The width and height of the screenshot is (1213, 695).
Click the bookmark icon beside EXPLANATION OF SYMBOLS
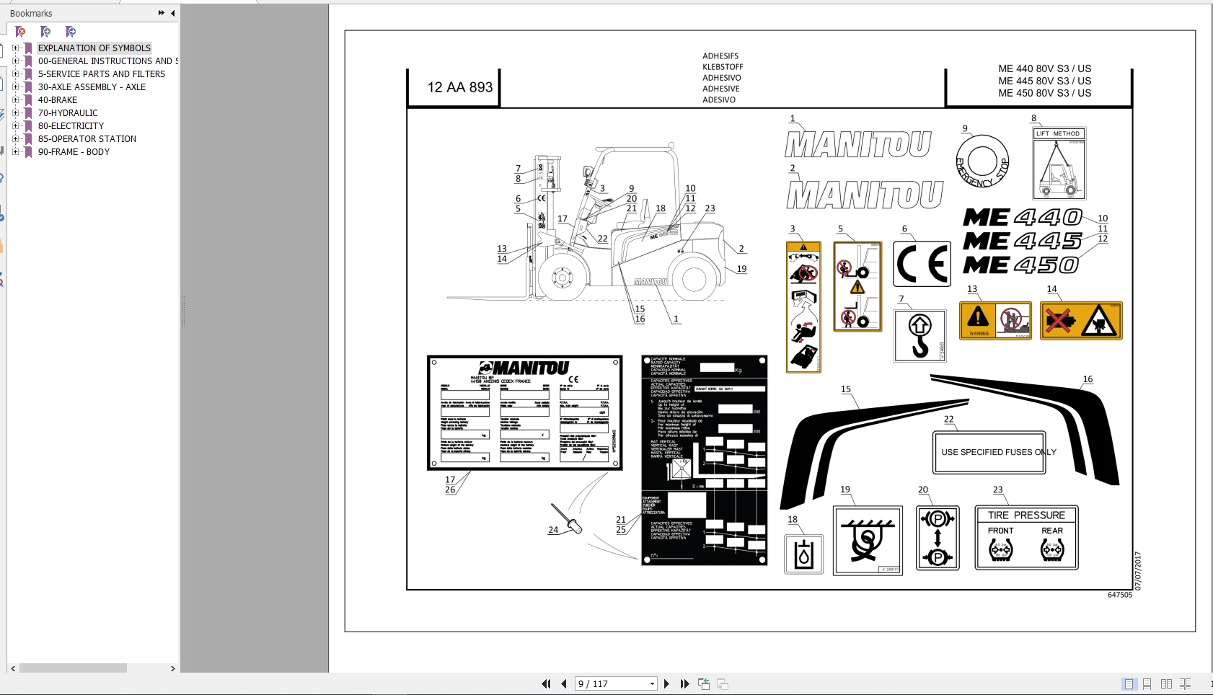(28, 48)
